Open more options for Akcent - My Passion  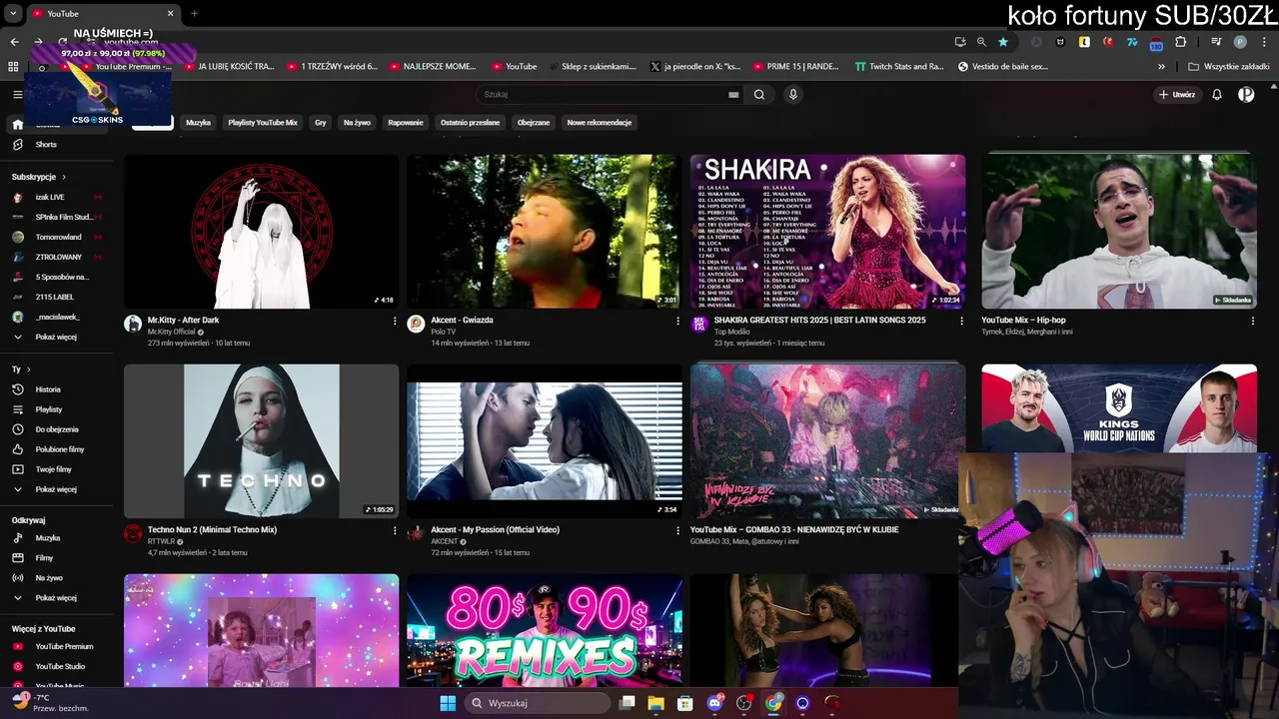(x=678, y=531)
